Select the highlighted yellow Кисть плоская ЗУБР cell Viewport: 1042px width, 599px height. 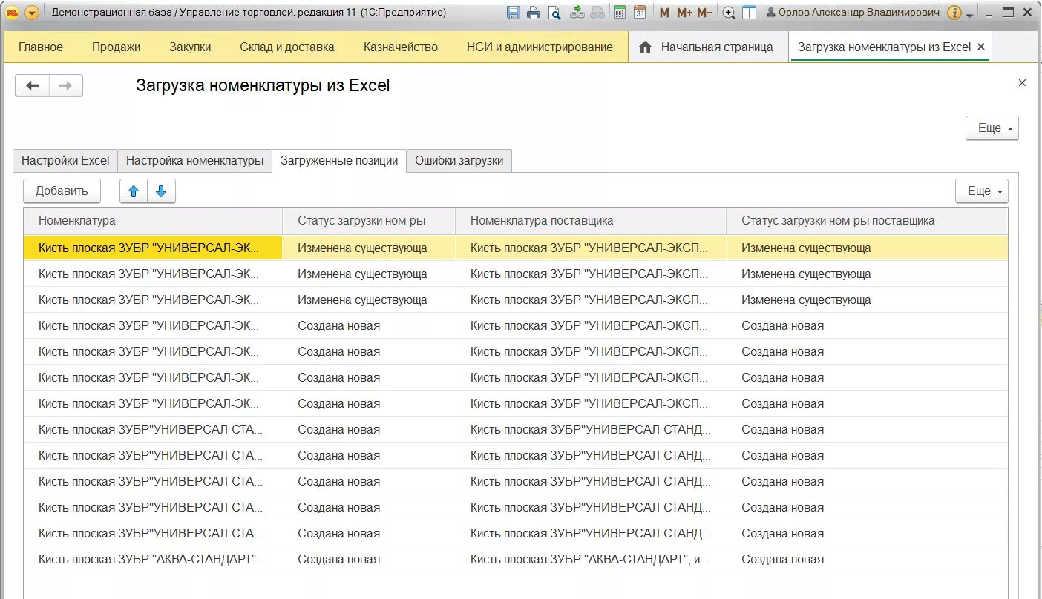pos(152,248)
